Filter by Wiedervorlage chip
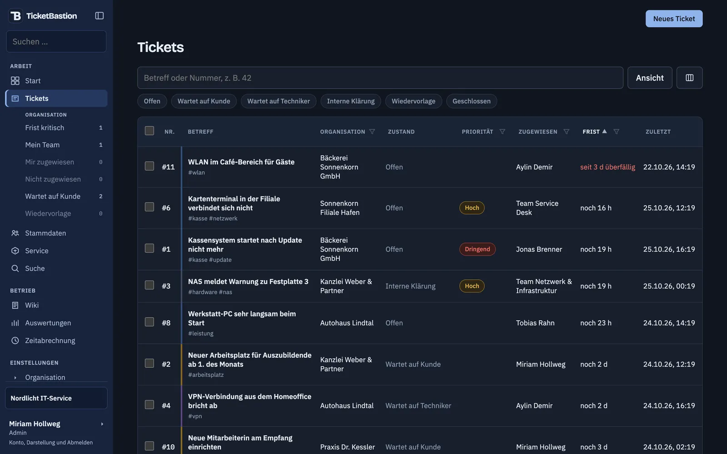This screenshot has width=727, height=454. (413, 101)
